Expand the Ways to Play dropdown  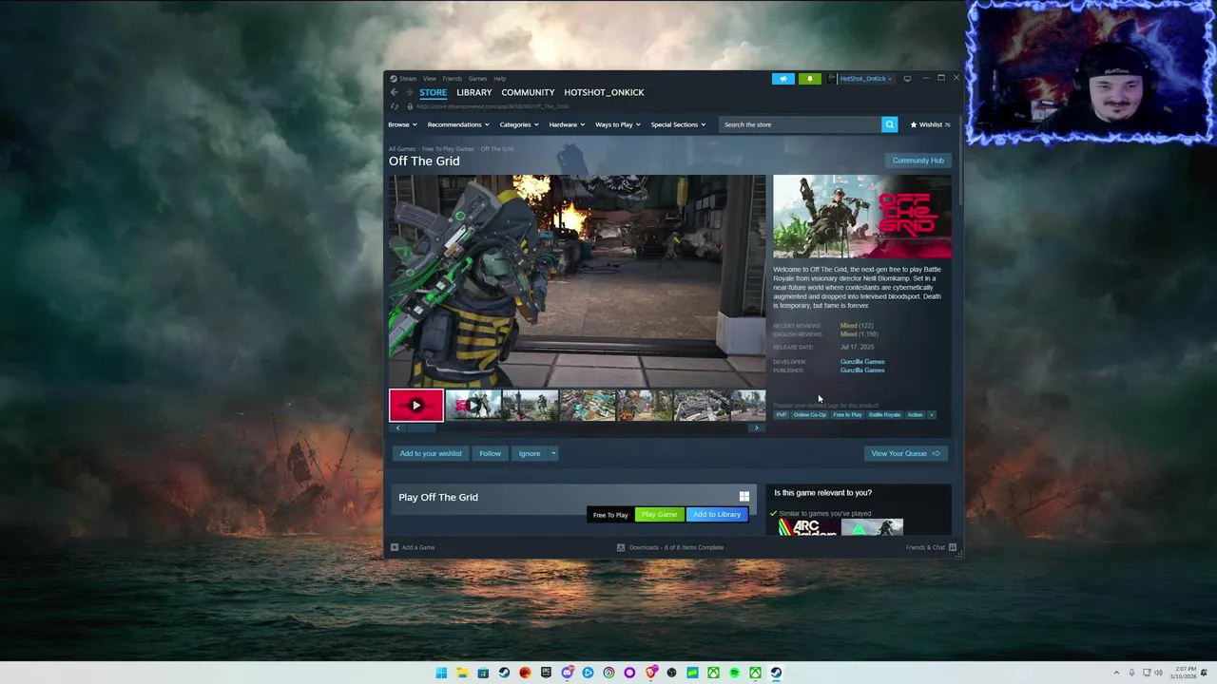coord(618,124)
